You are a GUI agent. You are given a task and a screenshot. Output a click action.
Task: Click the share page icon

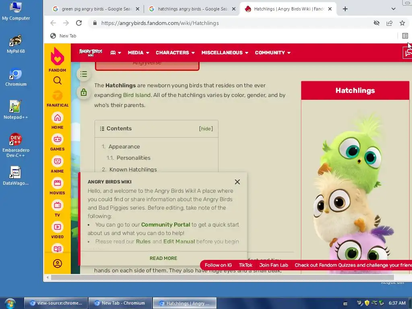(x=389, y=23)
